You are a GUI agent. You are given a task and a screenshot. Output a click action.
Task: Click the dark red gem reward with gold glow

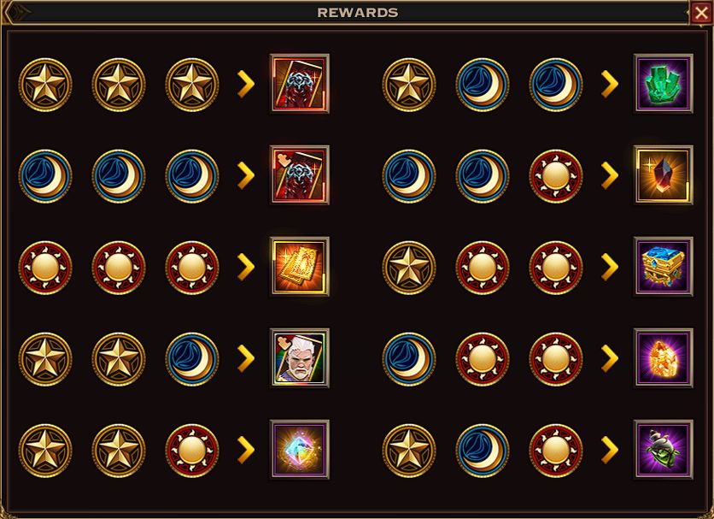[664, 174]
